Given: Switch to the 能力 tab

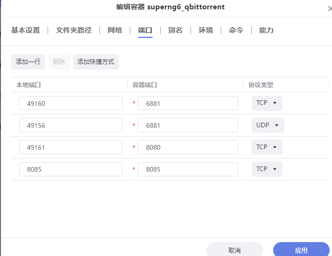Looking at the screenshot, I should (x=266, y=30).
